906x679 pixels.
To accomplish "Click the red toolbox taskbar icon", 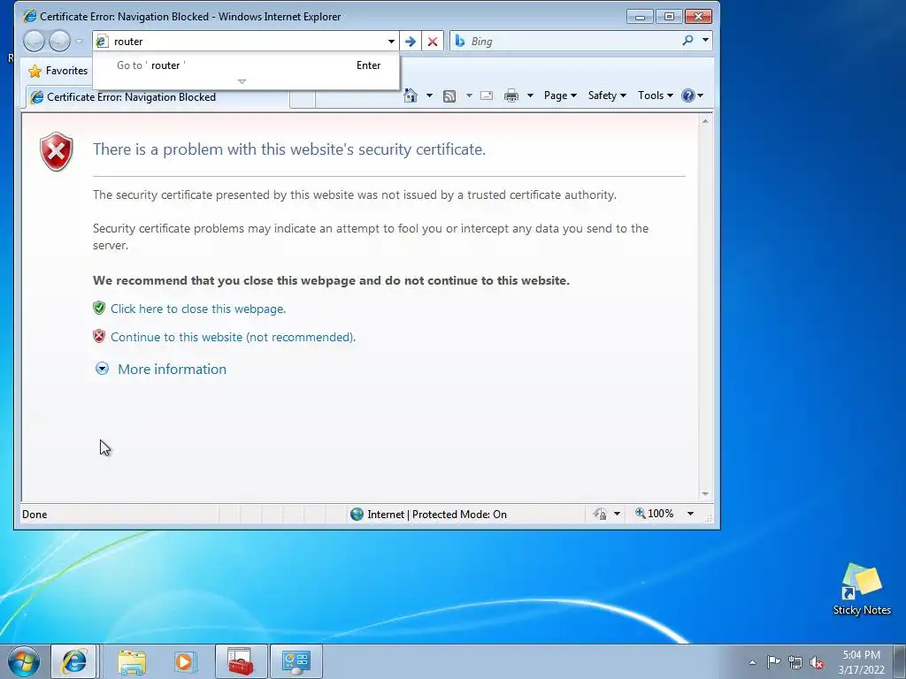I will tap(241, 661).
